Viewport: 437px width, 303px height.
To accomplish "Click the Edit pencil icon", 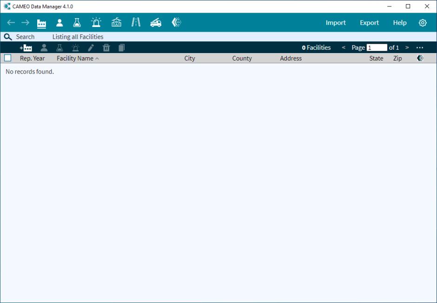I will (91, 48).
